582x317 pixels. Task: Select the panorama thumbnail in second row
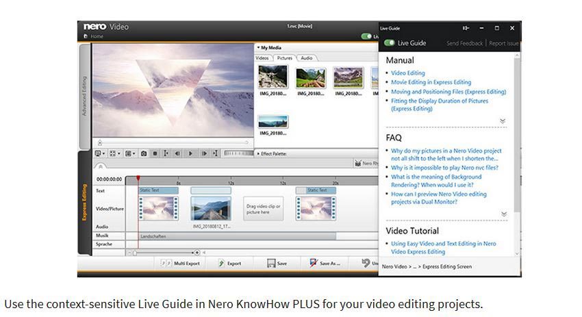[273, 122]
